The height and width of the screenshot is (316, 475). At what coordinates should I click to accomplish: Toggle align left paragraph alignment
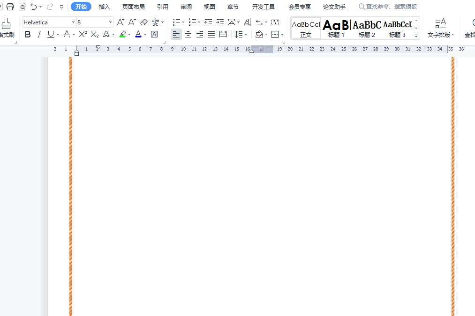(x=176, y=34)
